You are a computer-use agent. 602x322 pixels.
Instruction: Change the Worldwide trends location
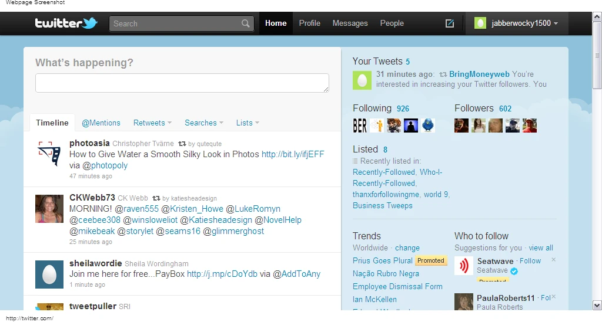407,248
